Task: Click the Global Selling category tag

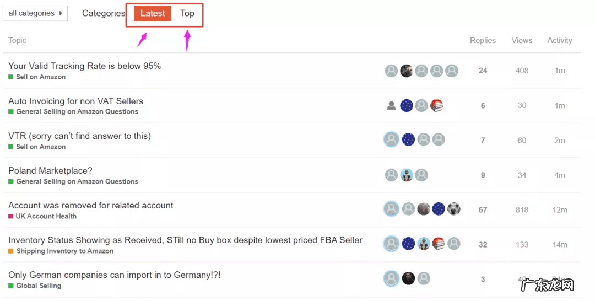Action: pos(39,286)
